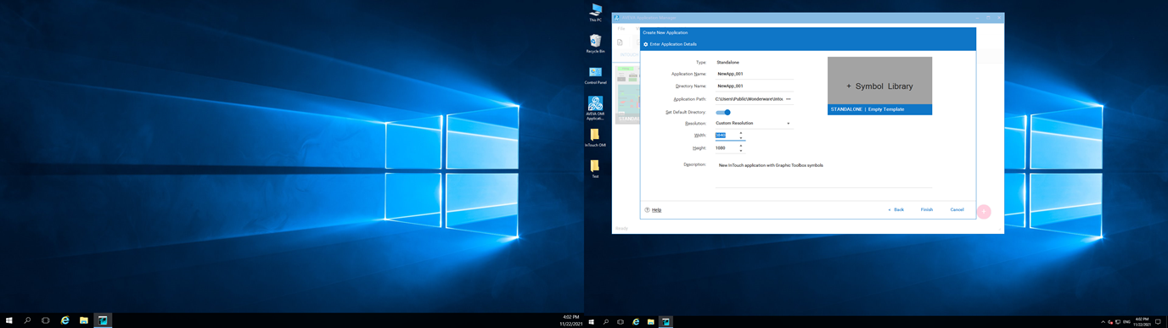Toggle the Set Default Directory switch

(x=723, y=112)
